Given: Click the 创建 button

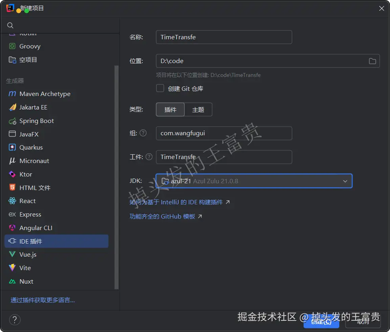Looking at the screenshot, I should point(321,322).
